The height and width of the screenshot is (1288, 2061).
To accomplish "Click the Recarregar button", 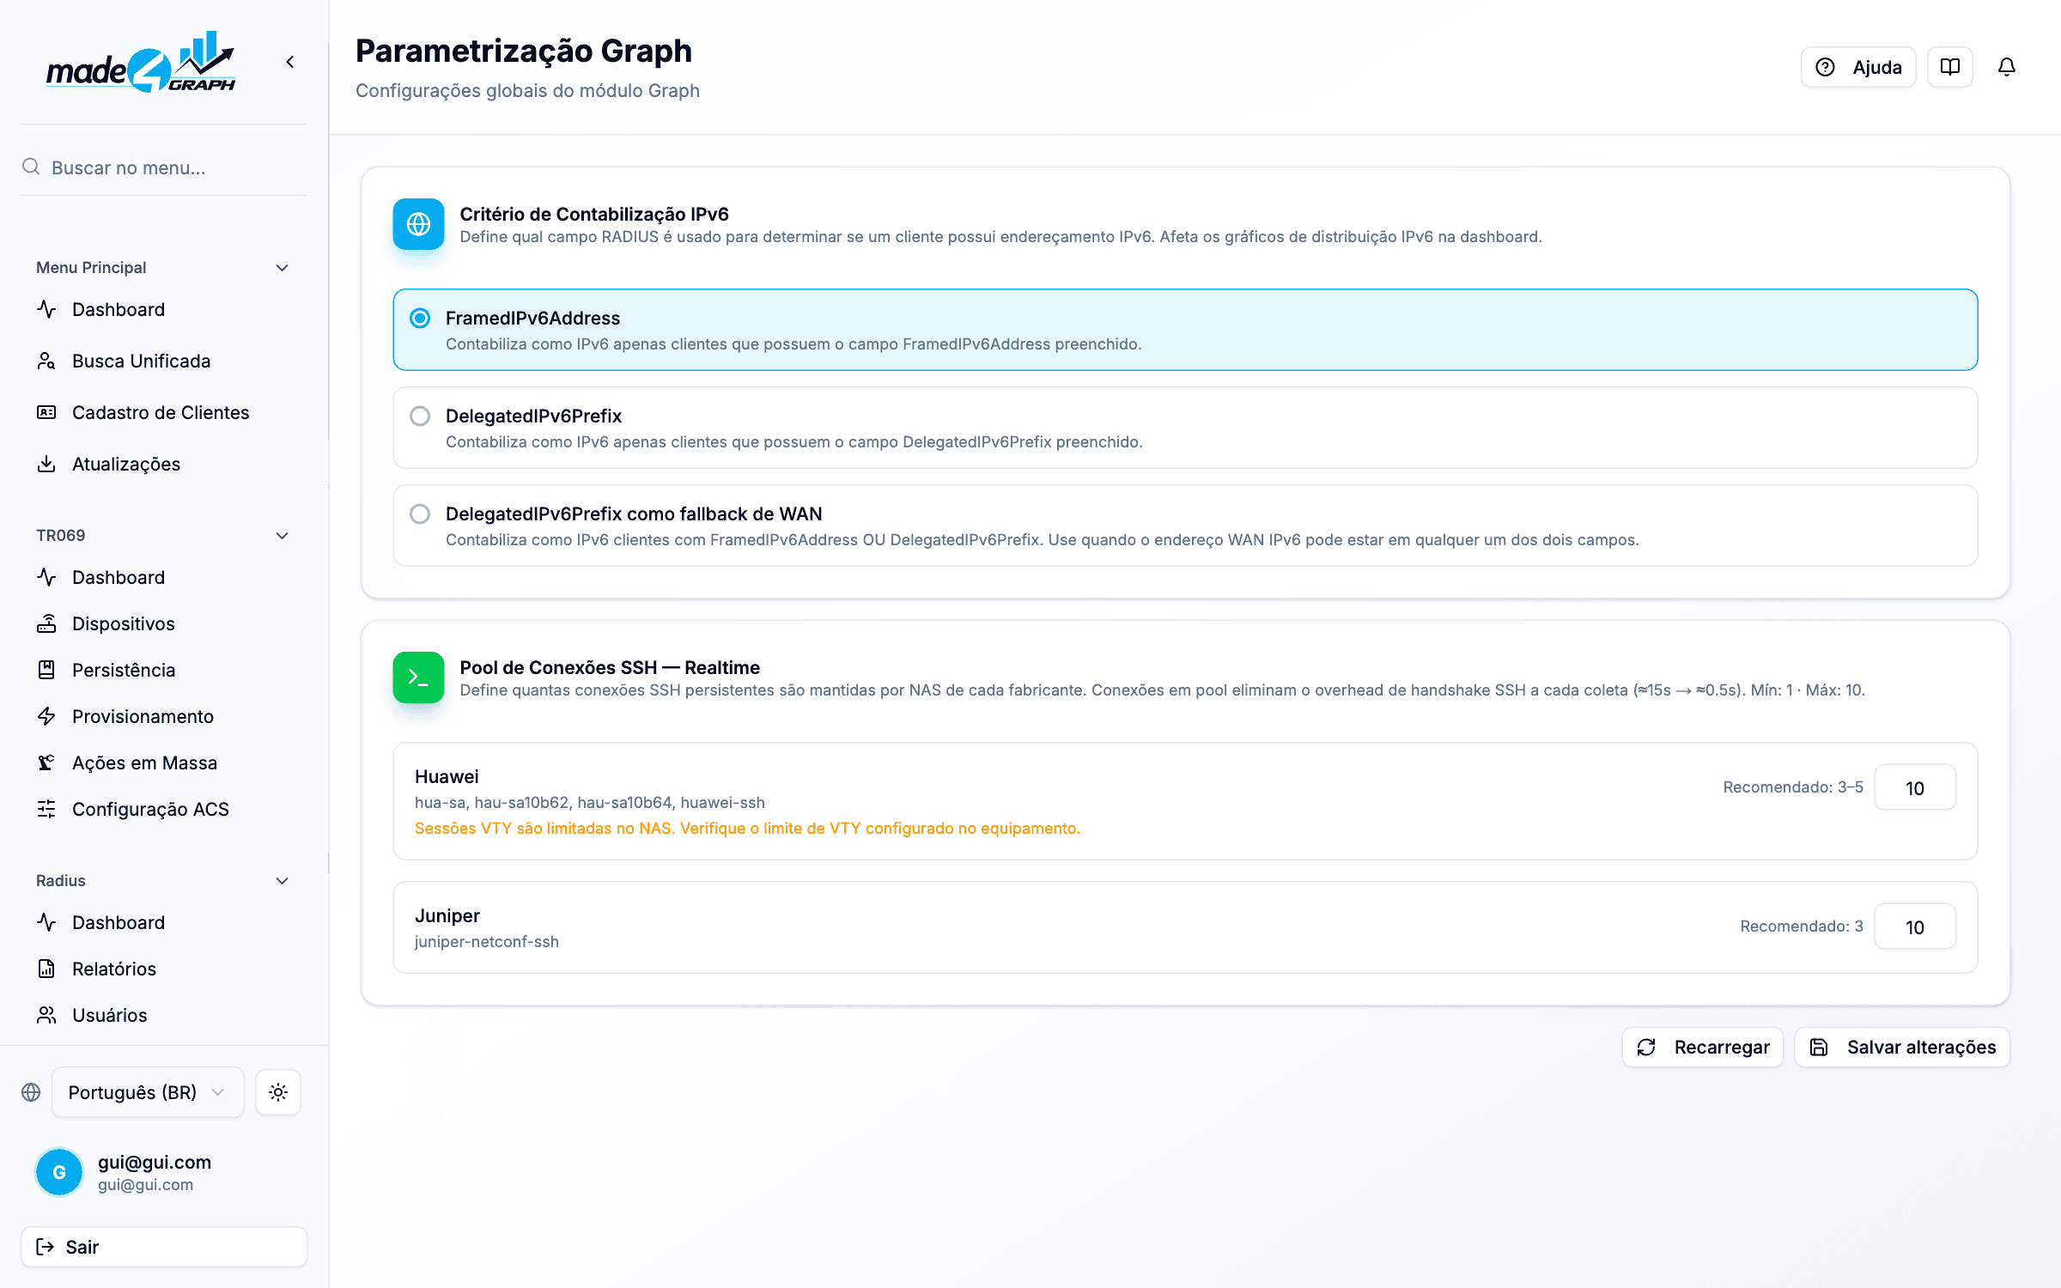I will tap(1702, 1048).
